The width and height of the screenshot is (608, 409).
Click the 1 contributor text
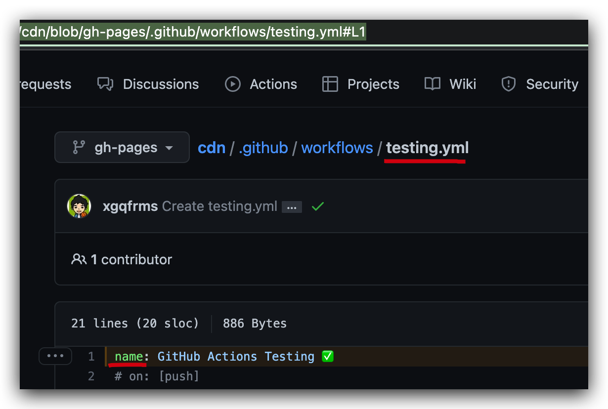click(x=131, y=259)
